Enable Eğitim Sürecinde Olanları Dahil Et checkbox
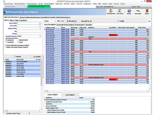This screenshot has height=115, width=155. coord(5,47)
